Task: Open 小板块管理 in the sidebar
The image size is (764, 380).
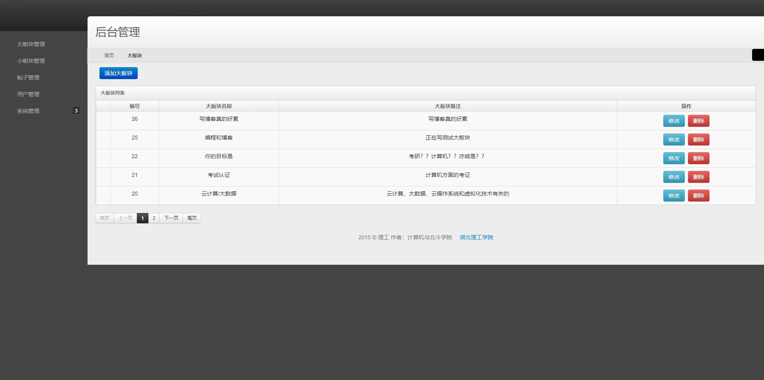Action: [x=43, y=61]
